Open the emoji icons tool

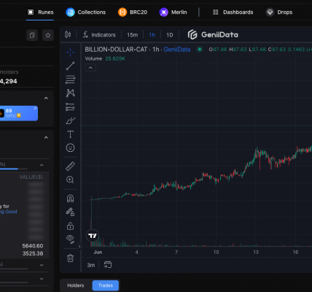pos(71,147)
